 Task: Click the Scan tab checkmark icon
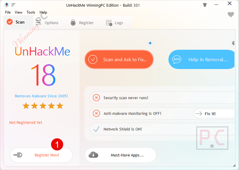(10, 22)
